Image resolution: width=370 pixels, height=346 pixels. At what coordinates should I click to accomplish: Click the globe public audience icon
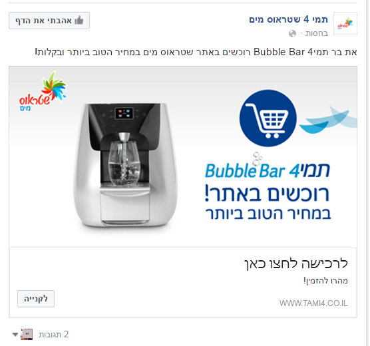point(292,33)
